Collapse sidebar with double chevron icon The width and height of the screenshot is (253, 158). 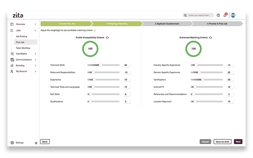(36, 143)
